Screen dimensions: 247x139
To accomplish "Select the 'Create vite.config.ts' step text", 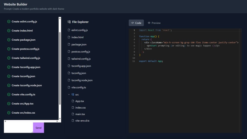I will 24,94.
